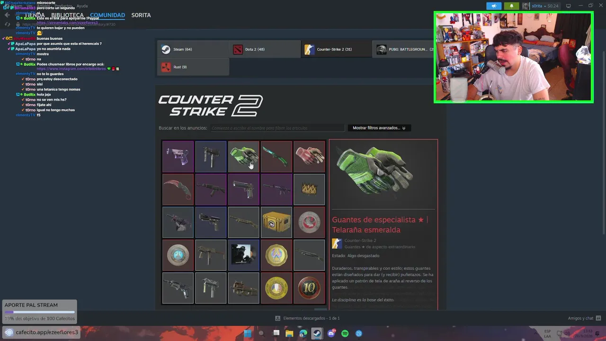Open the Windows taskbar search
Viewport: 606px width, 341px height.
click(261, 333)
